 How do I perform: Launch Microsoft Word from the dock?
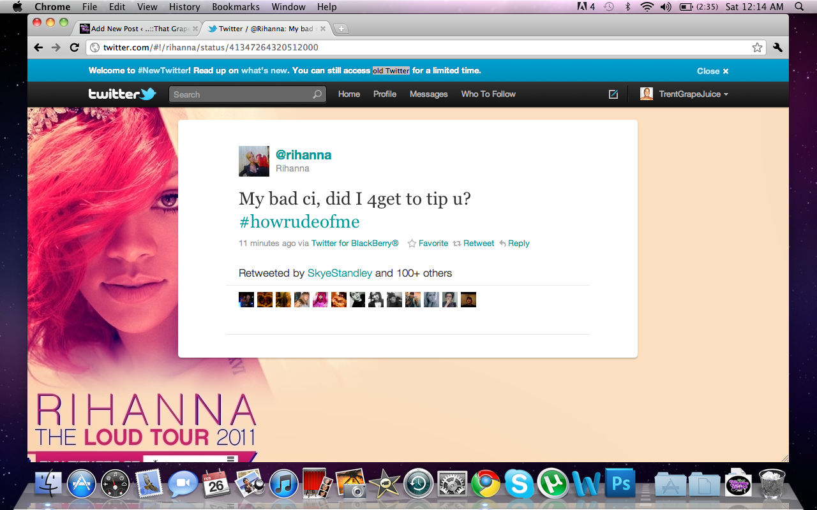[586, 484]
